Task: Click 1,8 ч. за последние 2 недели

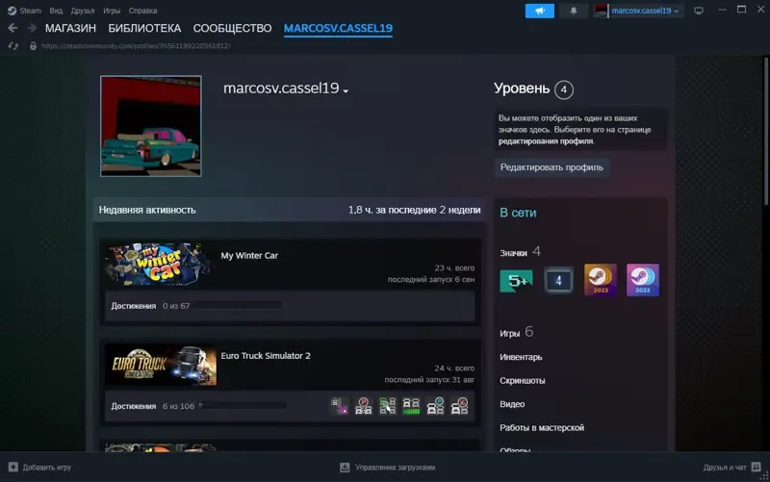Action: (x=415, y=210)
